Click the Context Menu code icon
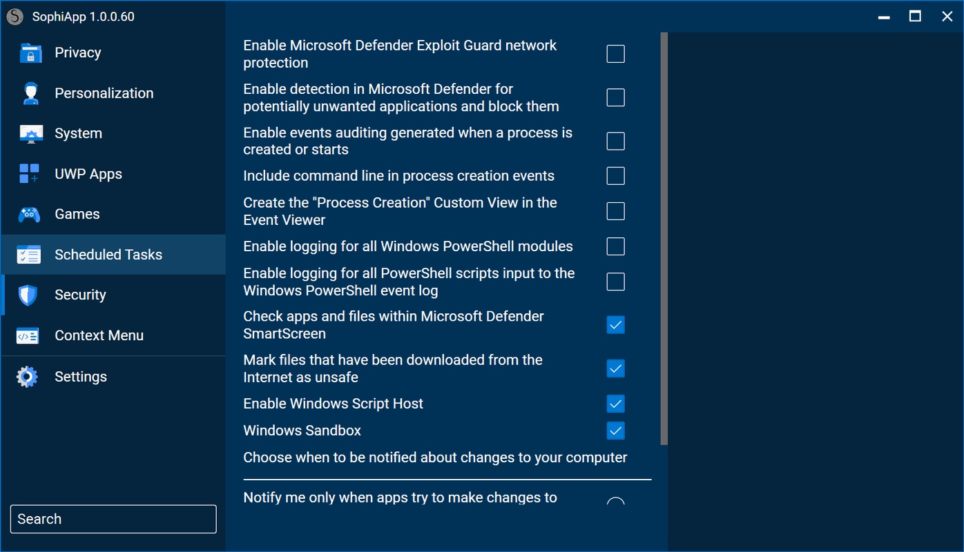 pyautogui.click(x=28, y=336)
